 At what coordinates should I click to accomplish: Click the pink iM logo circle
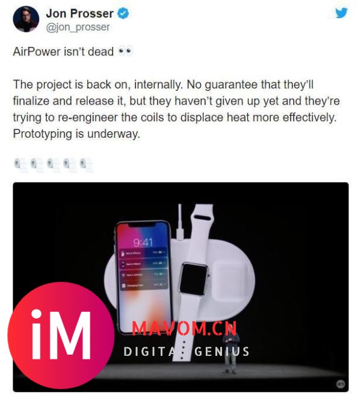(61, 335)
